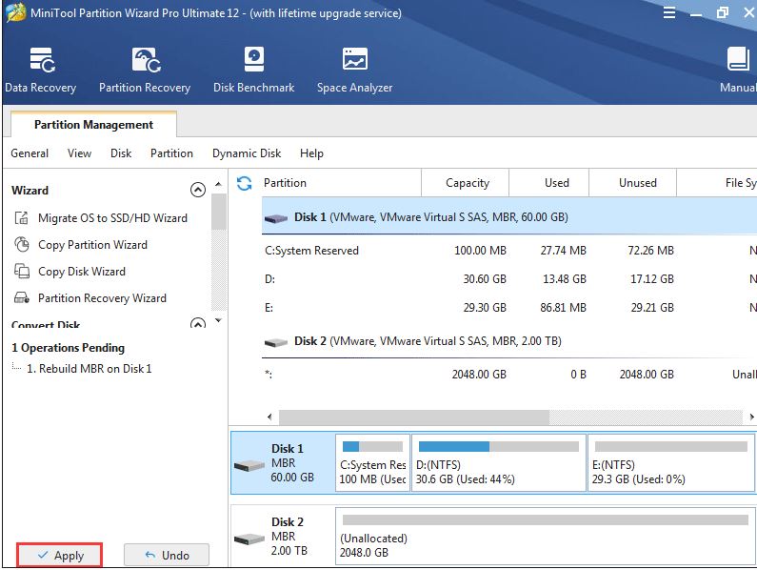Click the Disk 1 drive icon in partition list
Screen dimensions: 757x570
tap(276, 218)
